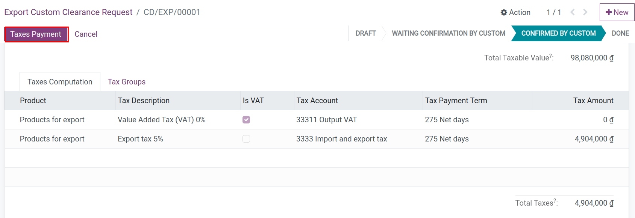Create a New record
Screen dimensions: 635x218
tap(617, 12)
